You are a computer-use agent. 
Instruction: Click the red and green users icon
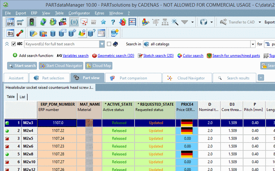click(122, 22)
